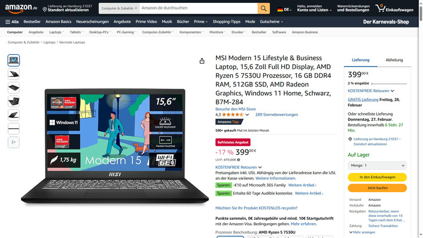Open the 3+ more images thumbnail

point(14,142)
